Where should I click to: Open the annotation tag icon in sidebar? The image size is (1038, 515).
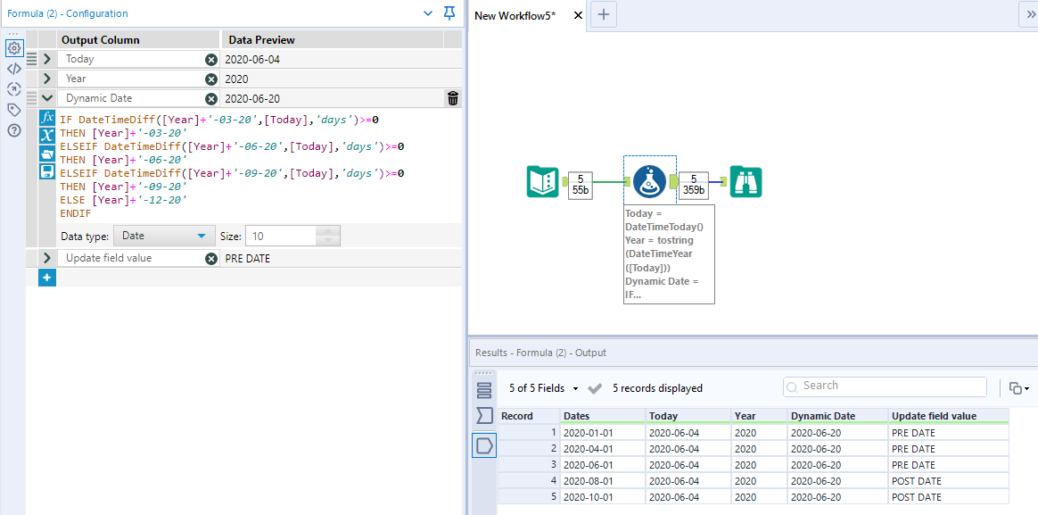click(x=14, y=110)
